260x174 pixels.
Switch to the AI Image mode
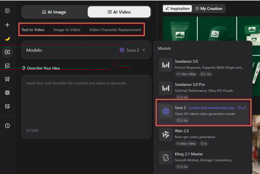pos(54,12)
